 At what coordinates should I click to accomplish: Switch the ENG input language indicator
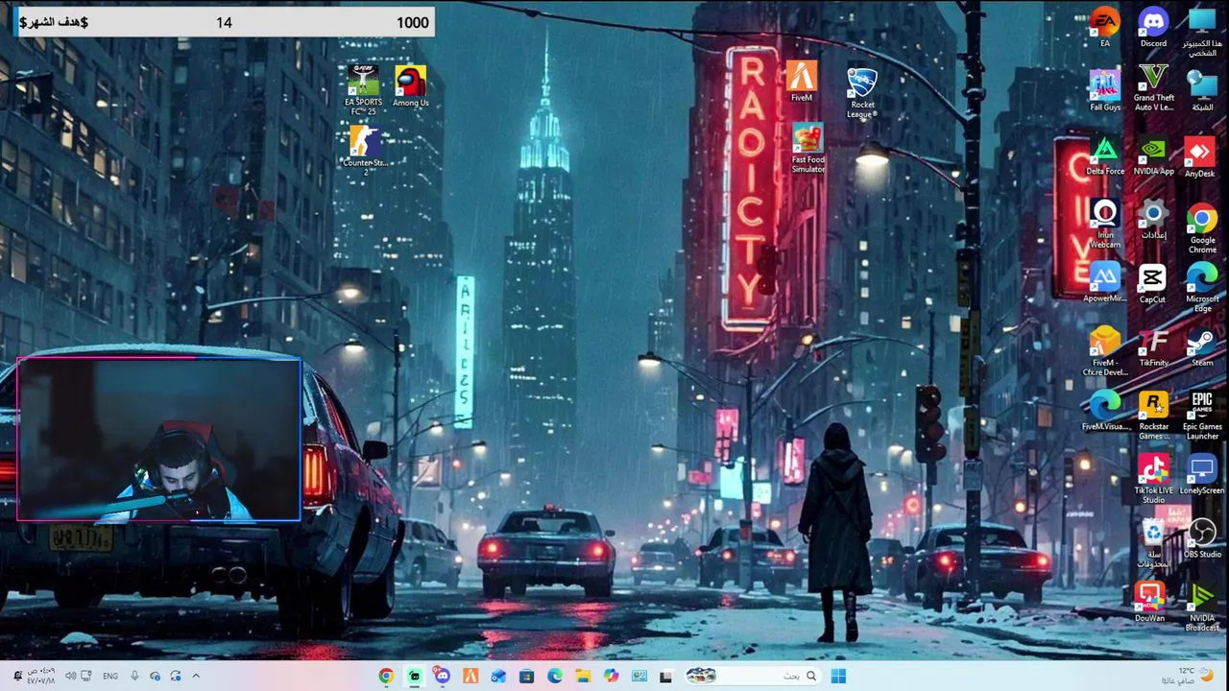click(110, 676)
